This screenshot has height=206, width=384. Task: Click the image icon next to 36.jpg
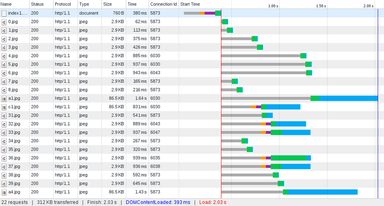[4, 159]
